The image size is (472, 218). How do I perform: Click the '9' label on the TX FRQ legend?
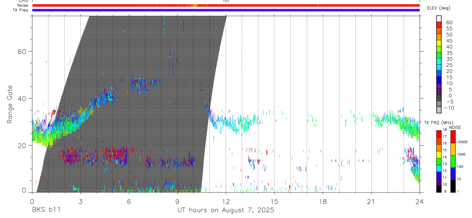[x=445, y=191]
